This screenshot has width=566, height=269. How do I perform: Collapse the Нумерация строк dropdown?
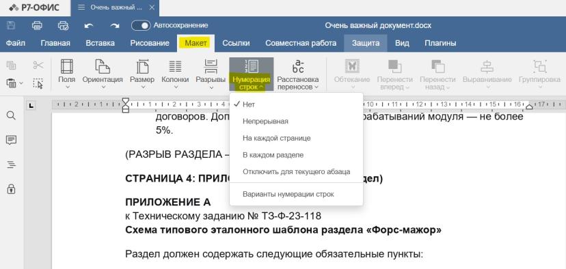[x=252, y=74]
